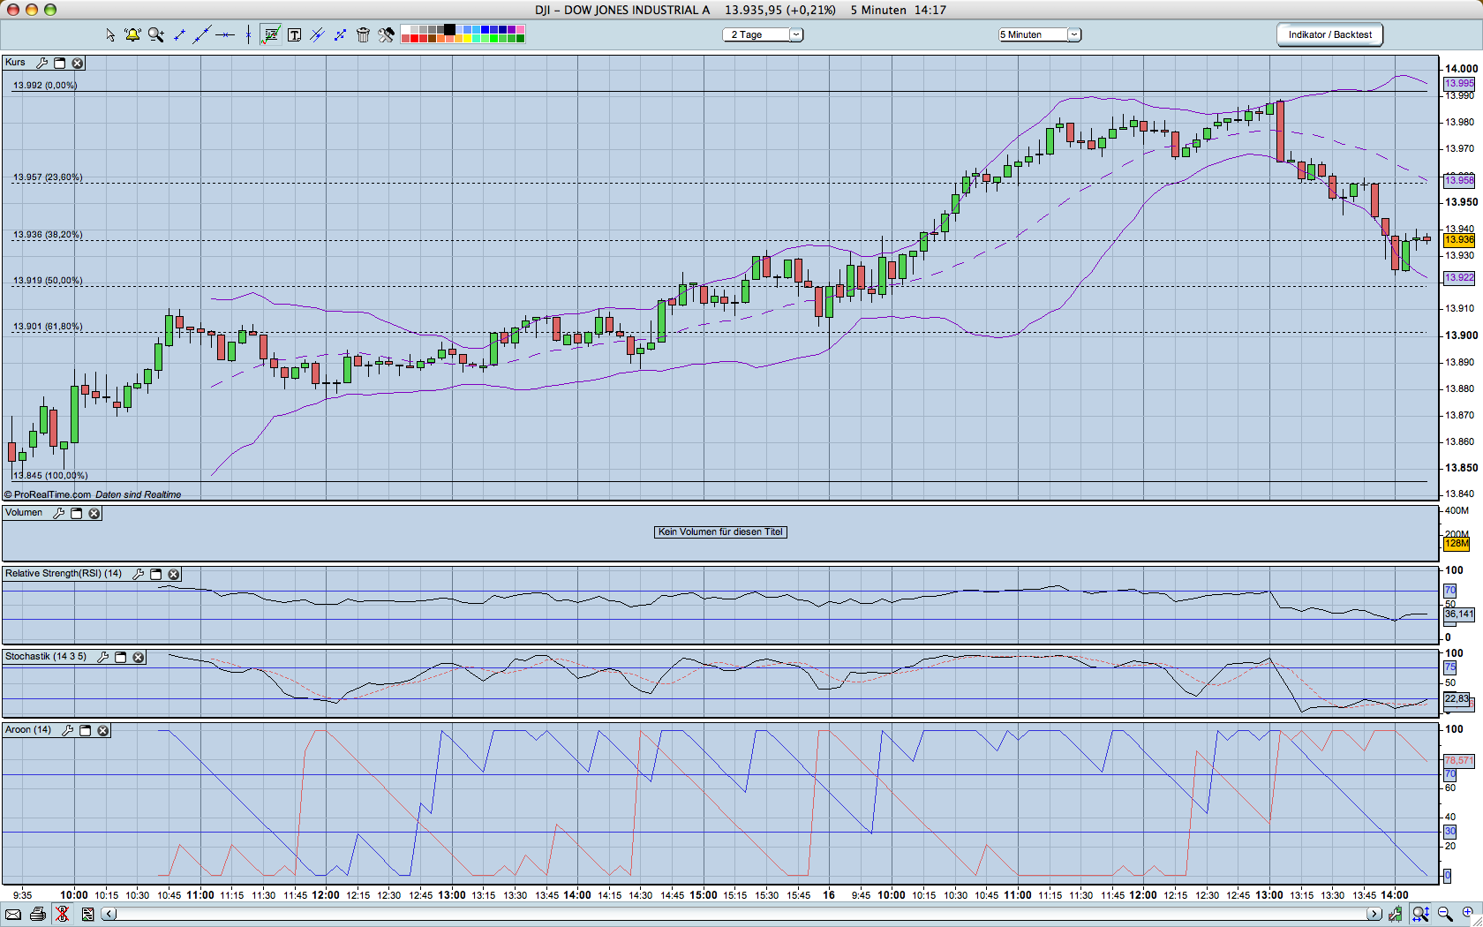
Task: Click the candlestick chart settings icon
Action: [1395, 914]
